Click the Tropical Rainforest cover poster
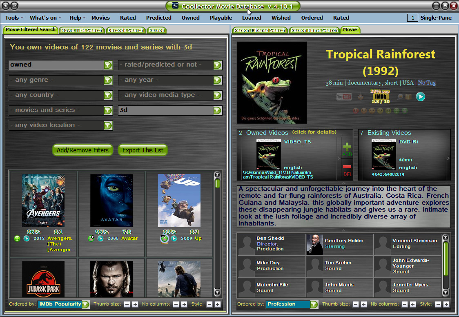459x317 pixels. point(272,83)
